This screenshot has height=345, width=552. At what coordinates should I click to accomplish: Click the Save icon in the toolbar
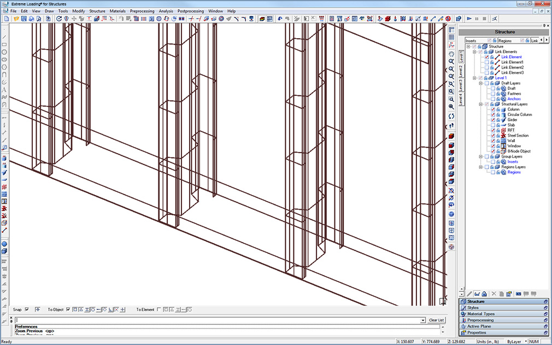(x=23, y=18)
